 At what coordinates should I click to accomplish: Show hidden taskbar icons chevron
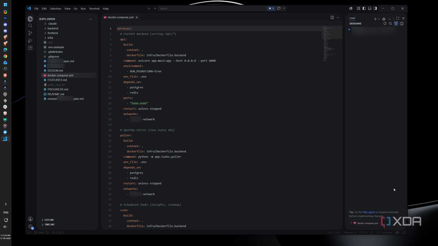[6, 204]
